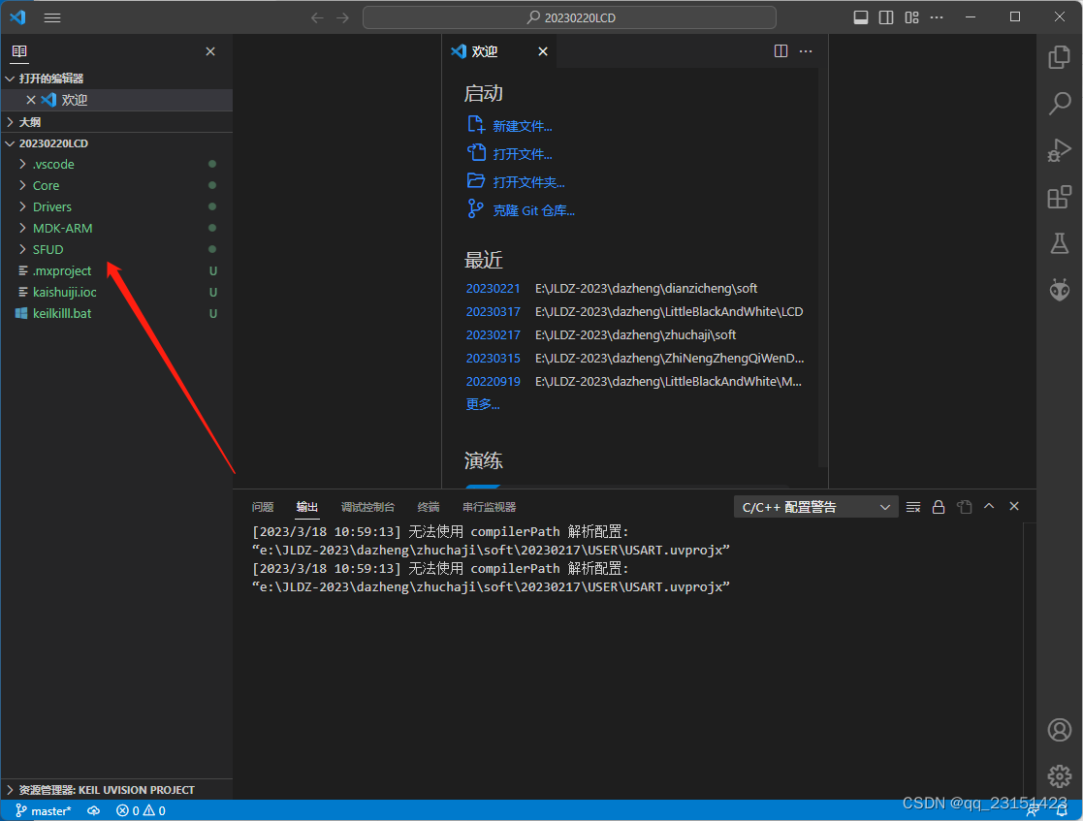Image resolution: width=1083 pixels, height=821 pixels.
Task: Open the errors and warnings status indicator
Action: point(142,811)
